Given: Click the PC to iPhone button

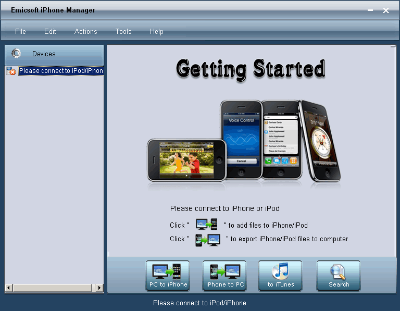Looking at the screenshot, I should click(x=168, y=276).
